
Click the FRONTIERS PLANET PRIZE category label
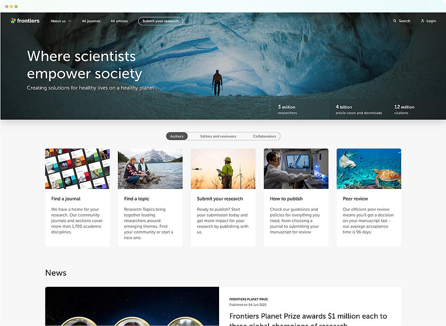click(x=249, y=299)
